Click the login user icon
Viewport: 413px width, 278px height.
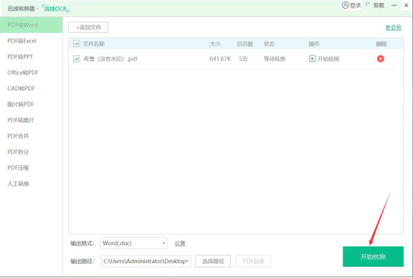[346, 5]
